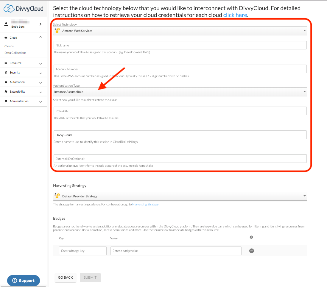This screenshot has width=327, height=287.
Task: Open the Data Collections sidebar item
Action: (x=15, y=53)
